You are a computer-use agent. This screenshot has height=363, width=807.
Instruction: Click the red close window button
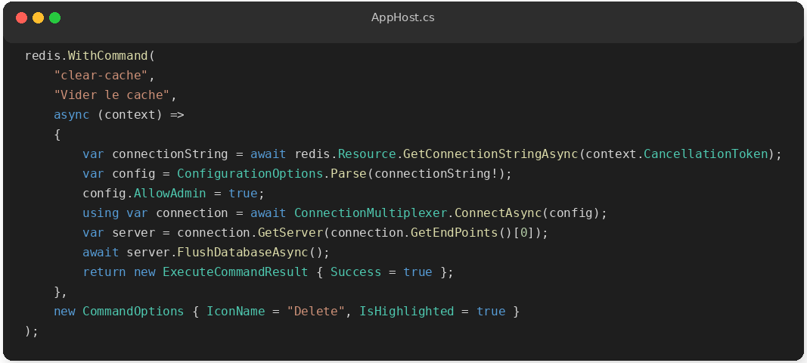(x=22, y=18)
